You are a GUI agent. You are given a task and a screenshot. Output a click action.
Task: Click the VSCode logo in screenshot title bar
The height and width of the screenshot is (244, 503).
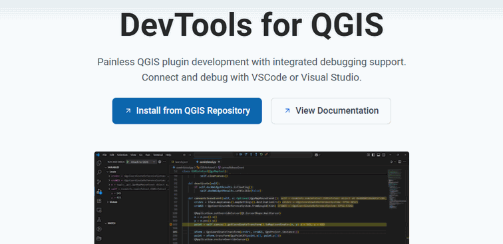pyautogui.click(x=98, y=155)
